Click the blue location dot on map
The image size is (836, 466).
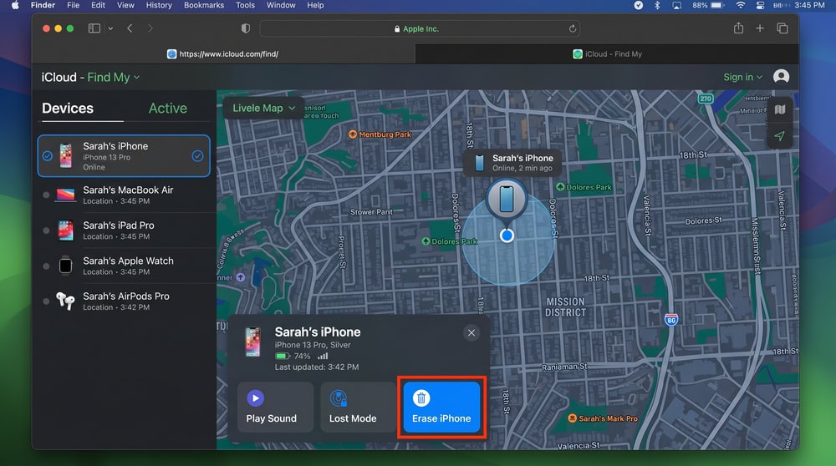pos(507,236)
